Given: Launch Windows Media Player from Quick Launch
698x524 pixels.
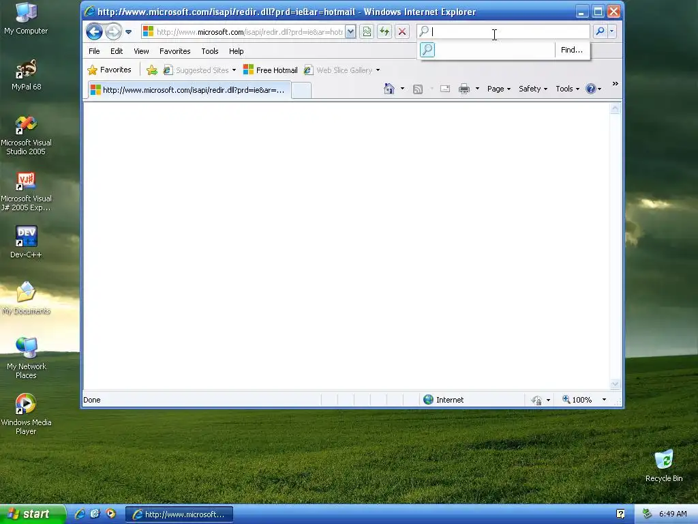Looking at the screenshot, I should click(110, 514).
